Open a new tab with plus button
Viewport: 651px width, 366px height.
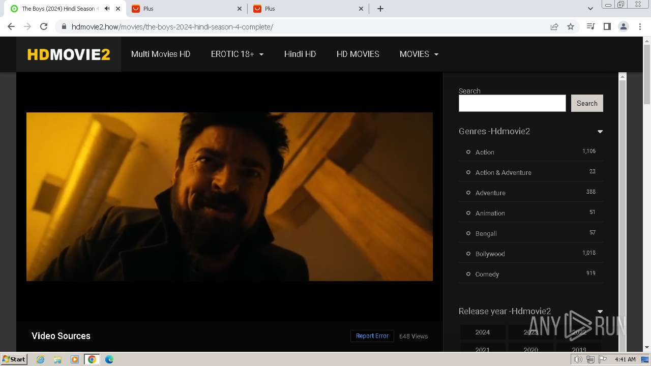pyautogui.click(x=380, y=9)
